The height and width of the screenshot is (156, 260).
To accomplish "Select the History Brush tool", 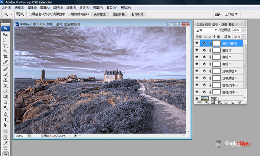I will tap(5, 85).
